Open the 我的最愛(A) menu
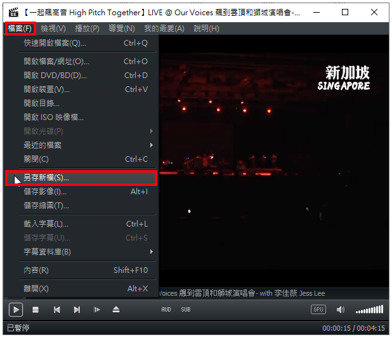Viewport: 392px width, 337px height. point(164,29)
